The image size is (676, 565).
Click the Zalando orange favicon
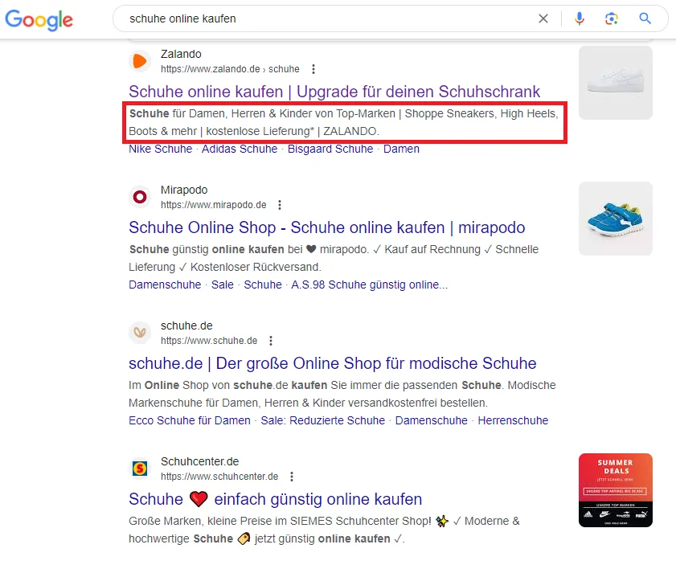tap(140, 61)
